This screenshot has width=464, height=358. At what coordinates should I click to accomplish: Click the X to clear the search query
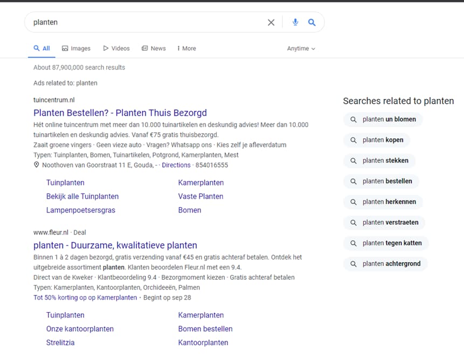coord(271,22)
